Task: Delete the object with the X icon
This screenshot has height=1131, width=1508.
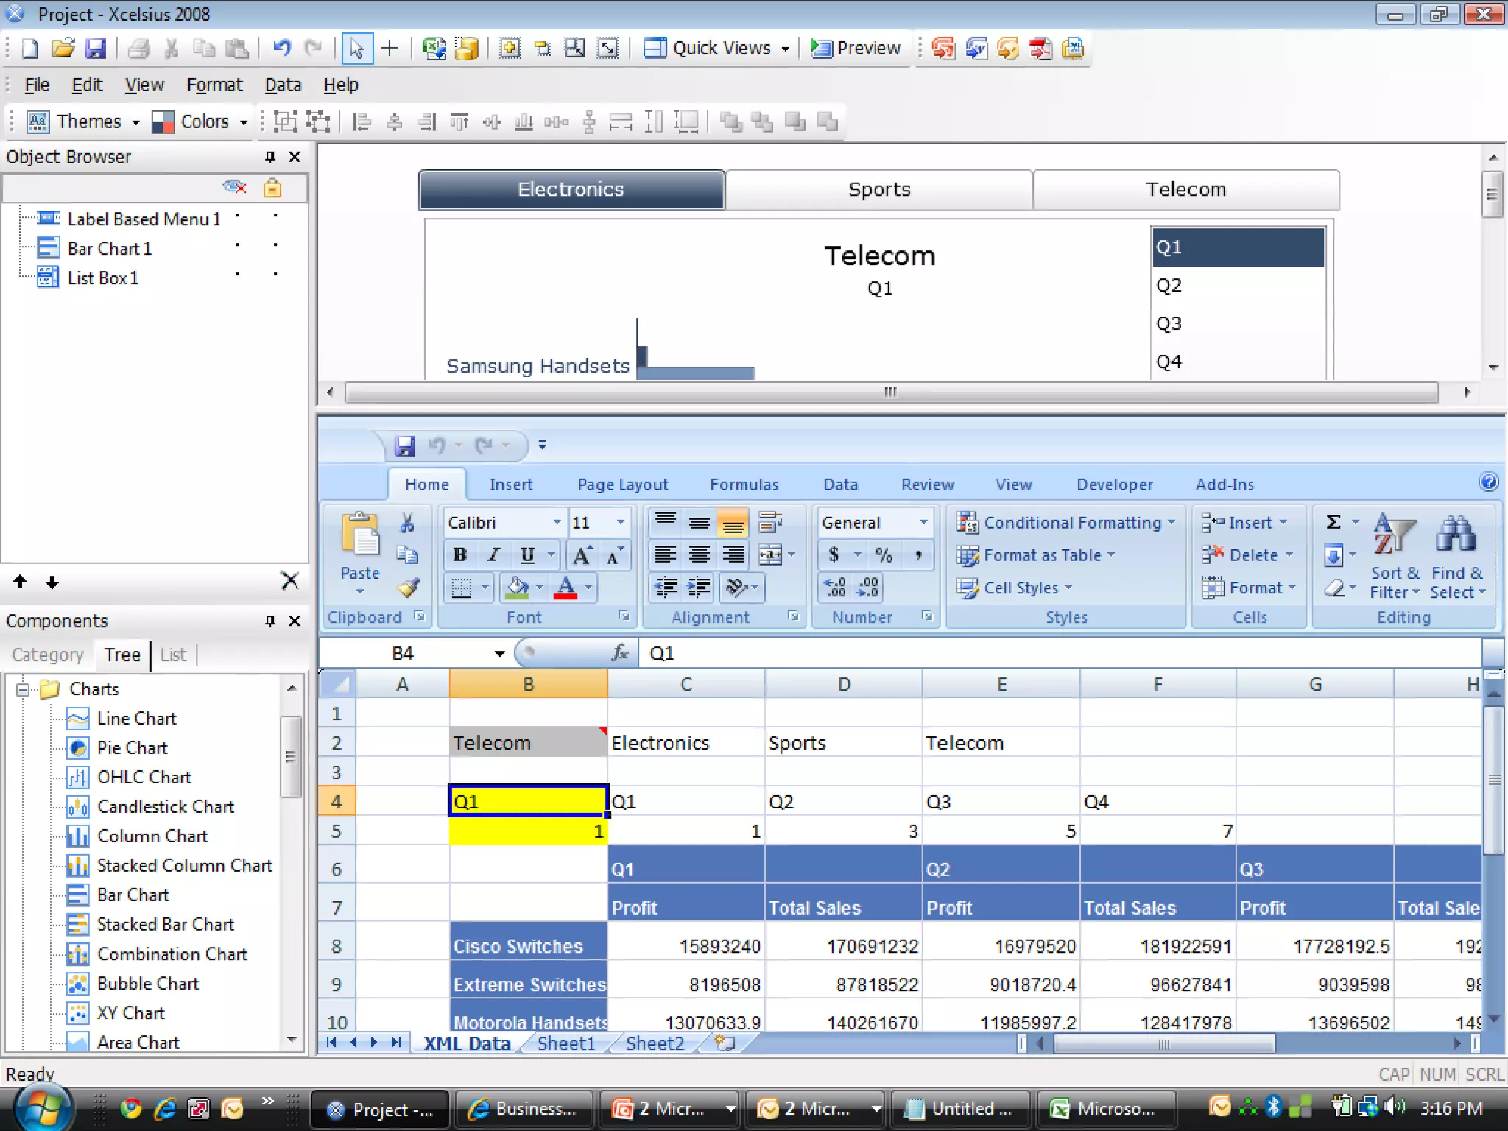Action: click(x=290, y=581)
